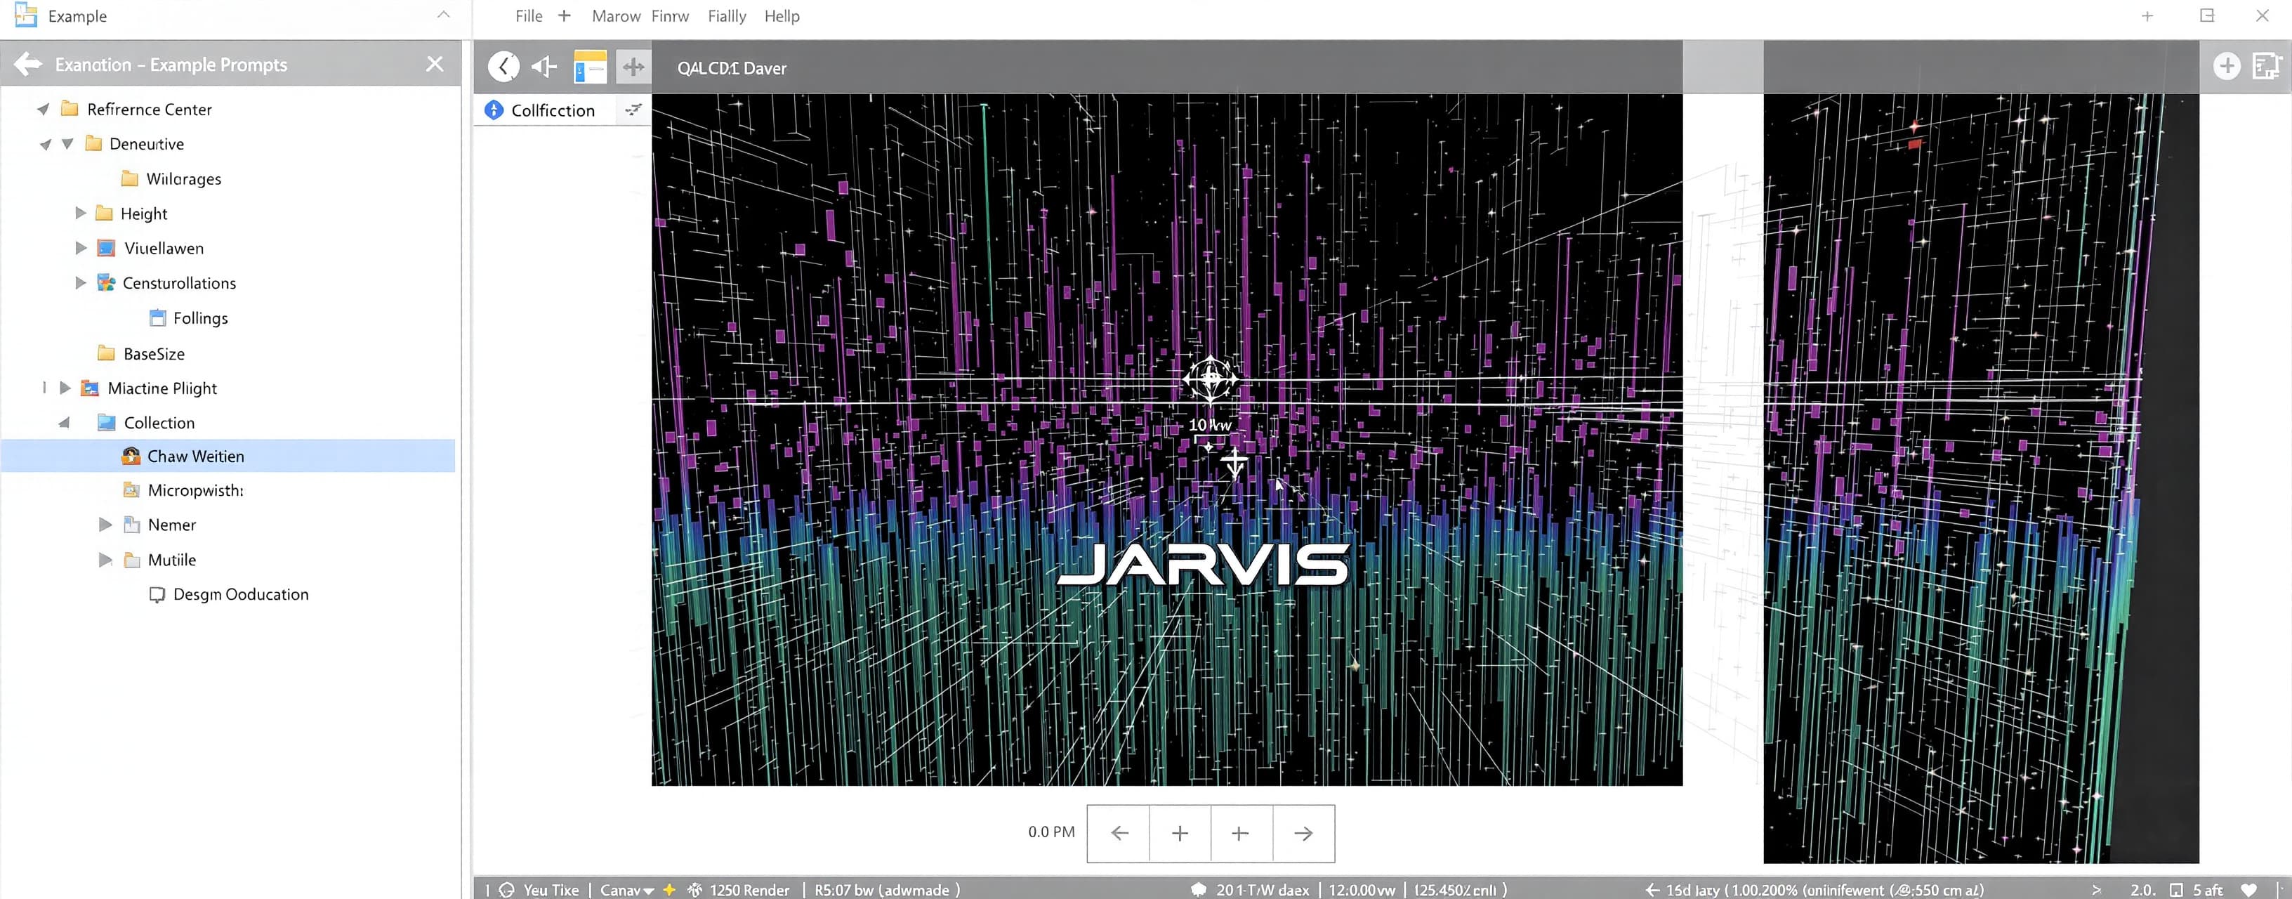Click the move handle below 10 lvw
The image size is (2292, 899).
[x=1234, y=463]
